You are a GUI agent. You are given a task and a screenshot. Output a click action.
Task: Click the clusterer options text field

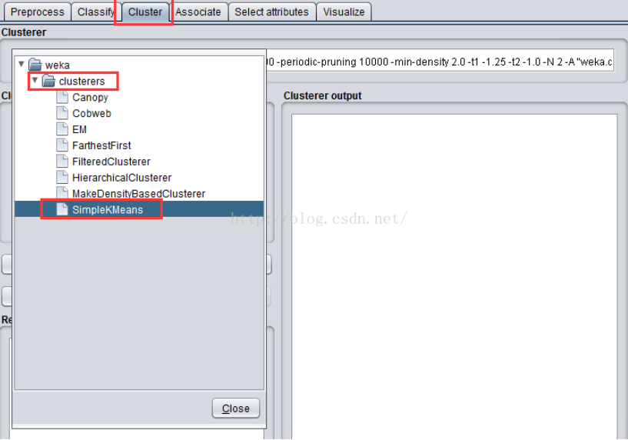(438, 62)
